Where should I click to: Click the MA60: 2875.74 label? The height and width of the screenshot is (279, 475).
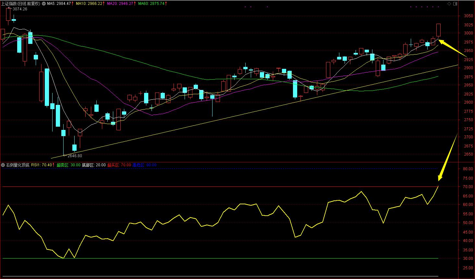point(151,4)
